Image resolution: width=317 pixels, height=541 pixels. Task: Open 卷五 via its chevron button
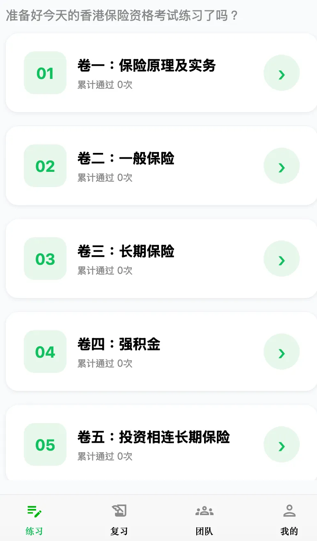(x=282, y=444)
